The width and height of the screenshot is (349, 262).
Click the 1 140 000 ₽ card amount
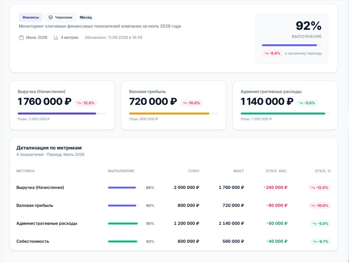click(x=267, y=102)
